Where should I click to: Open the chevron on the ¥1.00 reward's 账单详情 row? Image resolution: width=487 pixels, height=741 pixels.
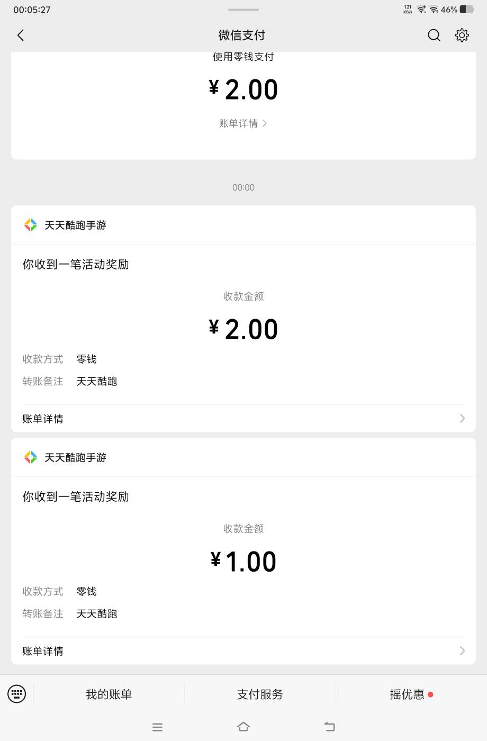coord(462,651)
